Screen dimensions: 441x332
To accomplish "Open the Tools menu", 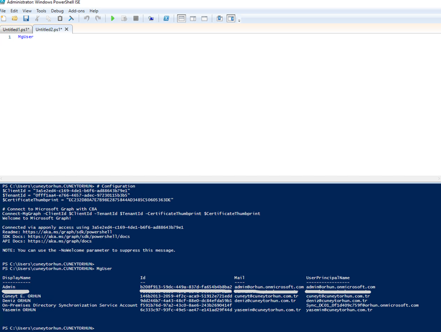I will (x=41, y=11).
